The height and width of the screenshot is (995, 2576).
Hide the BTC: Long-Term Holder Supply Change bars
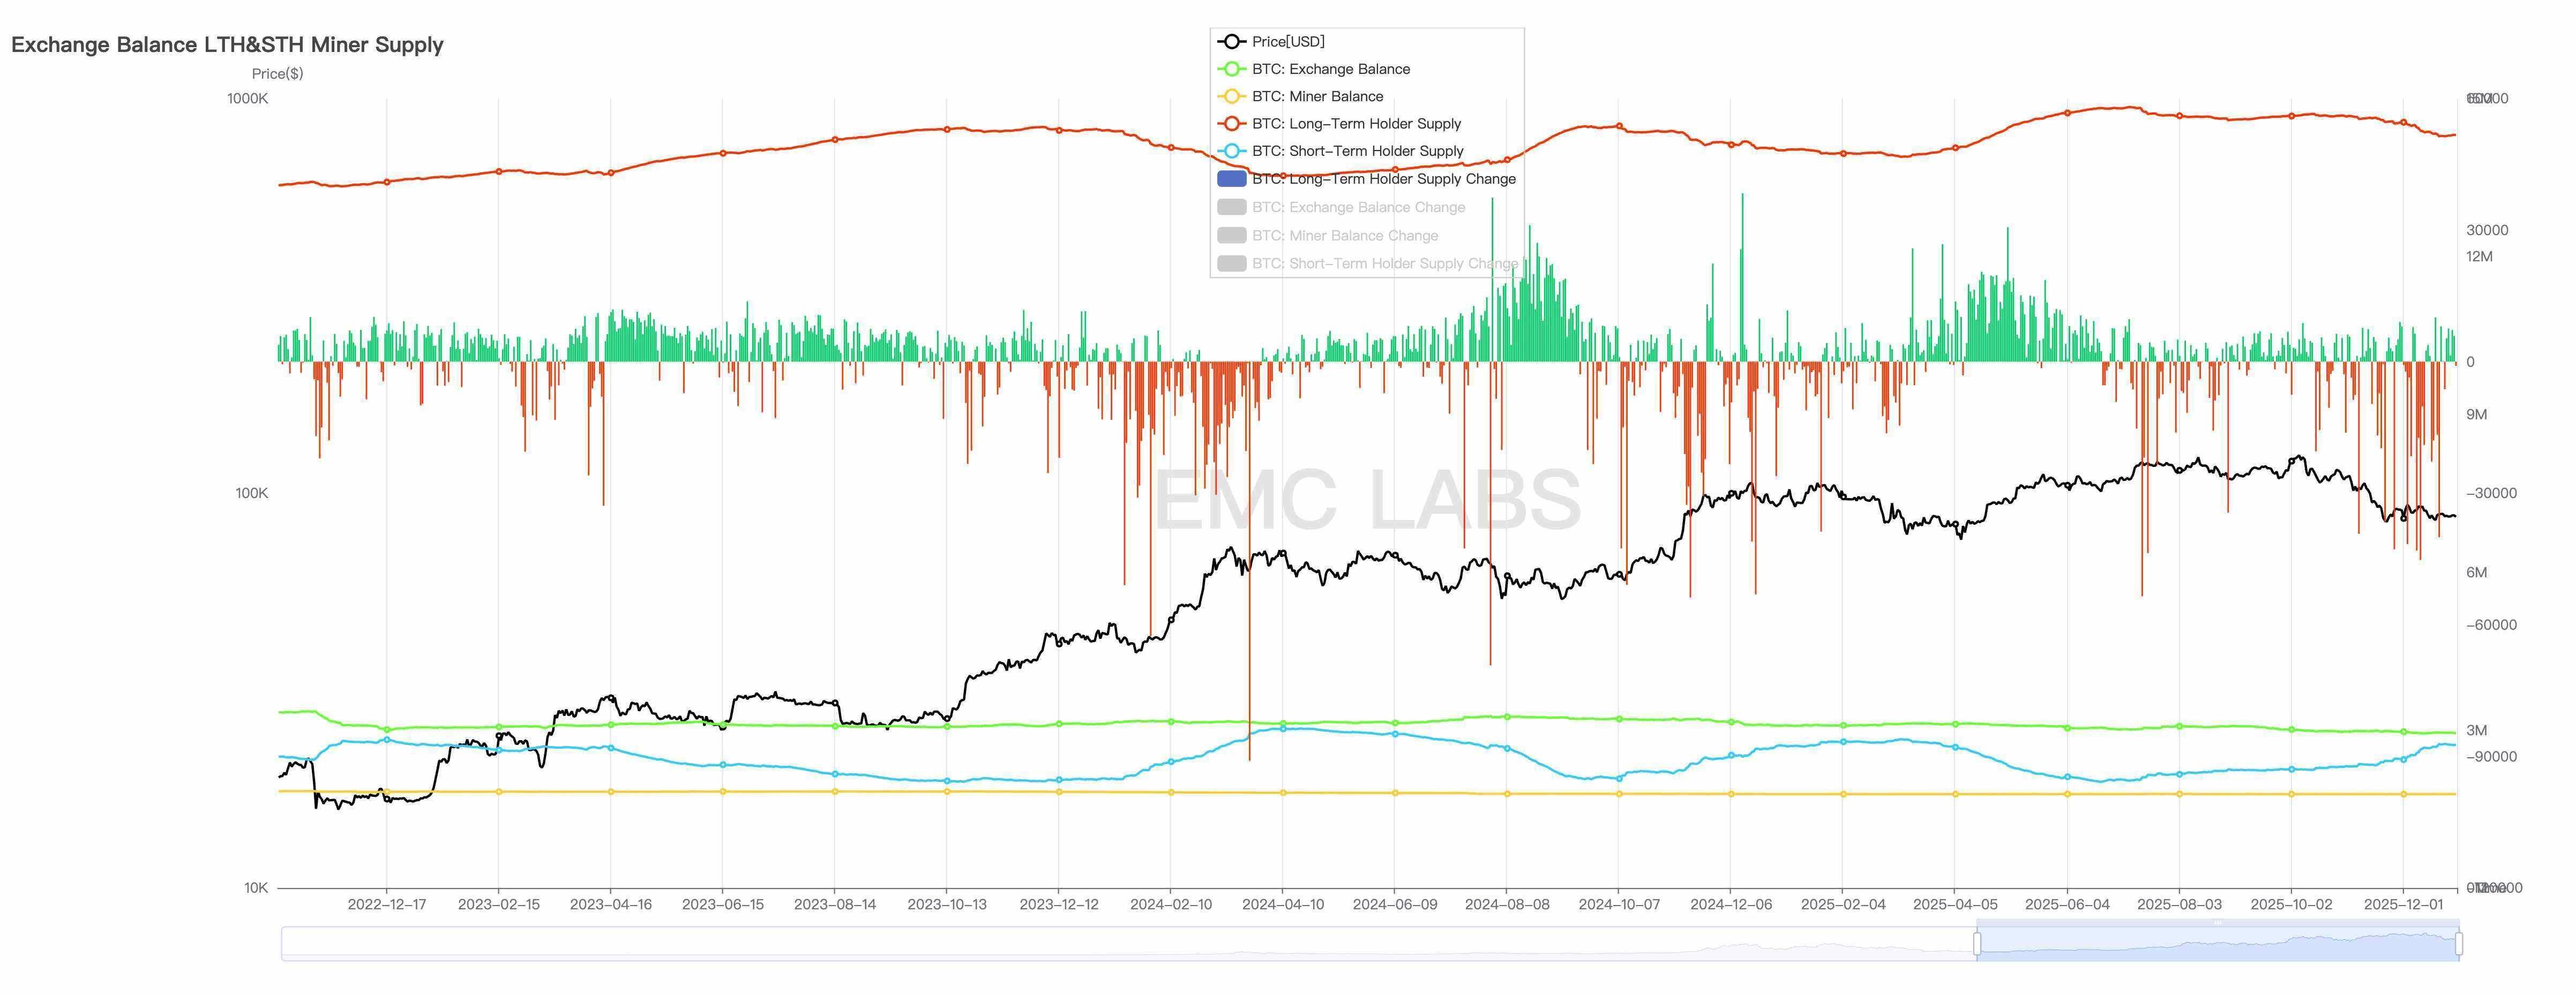[1384, 179]
